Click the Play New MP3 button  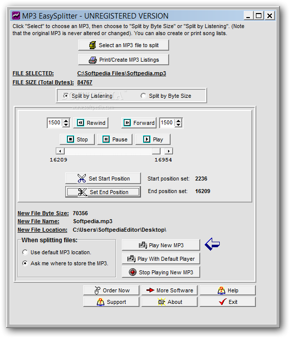click(x=161, y=245)
